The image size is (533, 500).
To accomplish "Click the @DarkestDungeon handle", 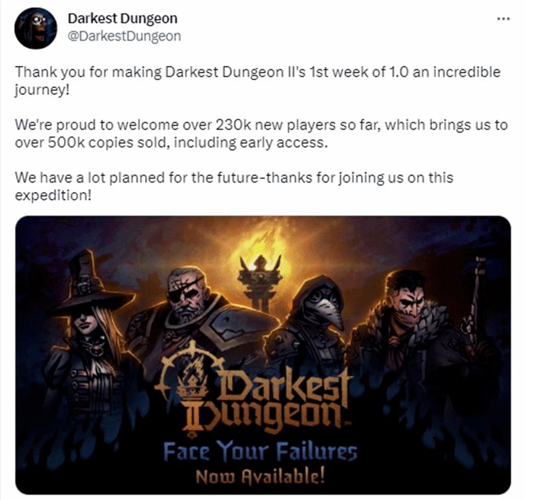I will click(x=124, y=36).
